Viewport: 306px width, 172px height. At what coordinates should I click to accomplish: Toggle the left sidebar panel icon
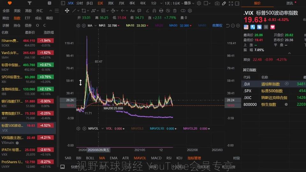[x=63, y=3]
